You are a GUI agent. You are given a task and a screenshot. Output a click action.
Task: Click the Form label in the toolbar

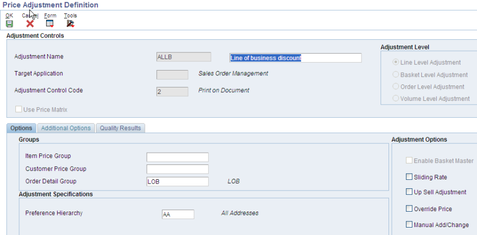(50, 15)
